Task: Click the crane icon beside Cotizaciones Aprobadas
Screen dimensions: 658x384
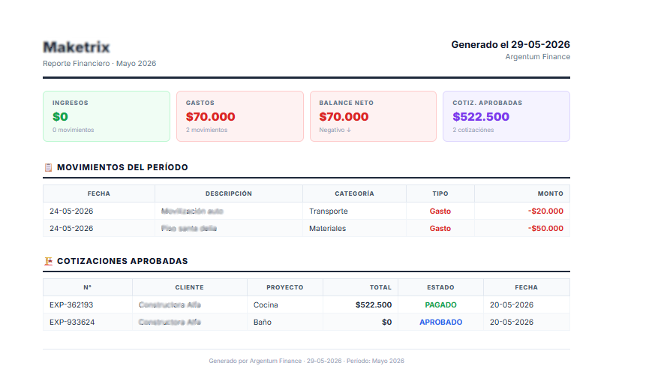Action: (48, 262)
